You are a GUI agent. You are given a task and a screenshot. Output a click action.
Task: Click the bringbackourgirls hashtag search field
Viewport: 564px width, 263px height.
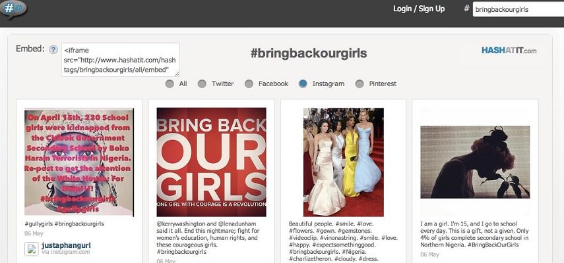pyautogui.click(x=518, y=10)
